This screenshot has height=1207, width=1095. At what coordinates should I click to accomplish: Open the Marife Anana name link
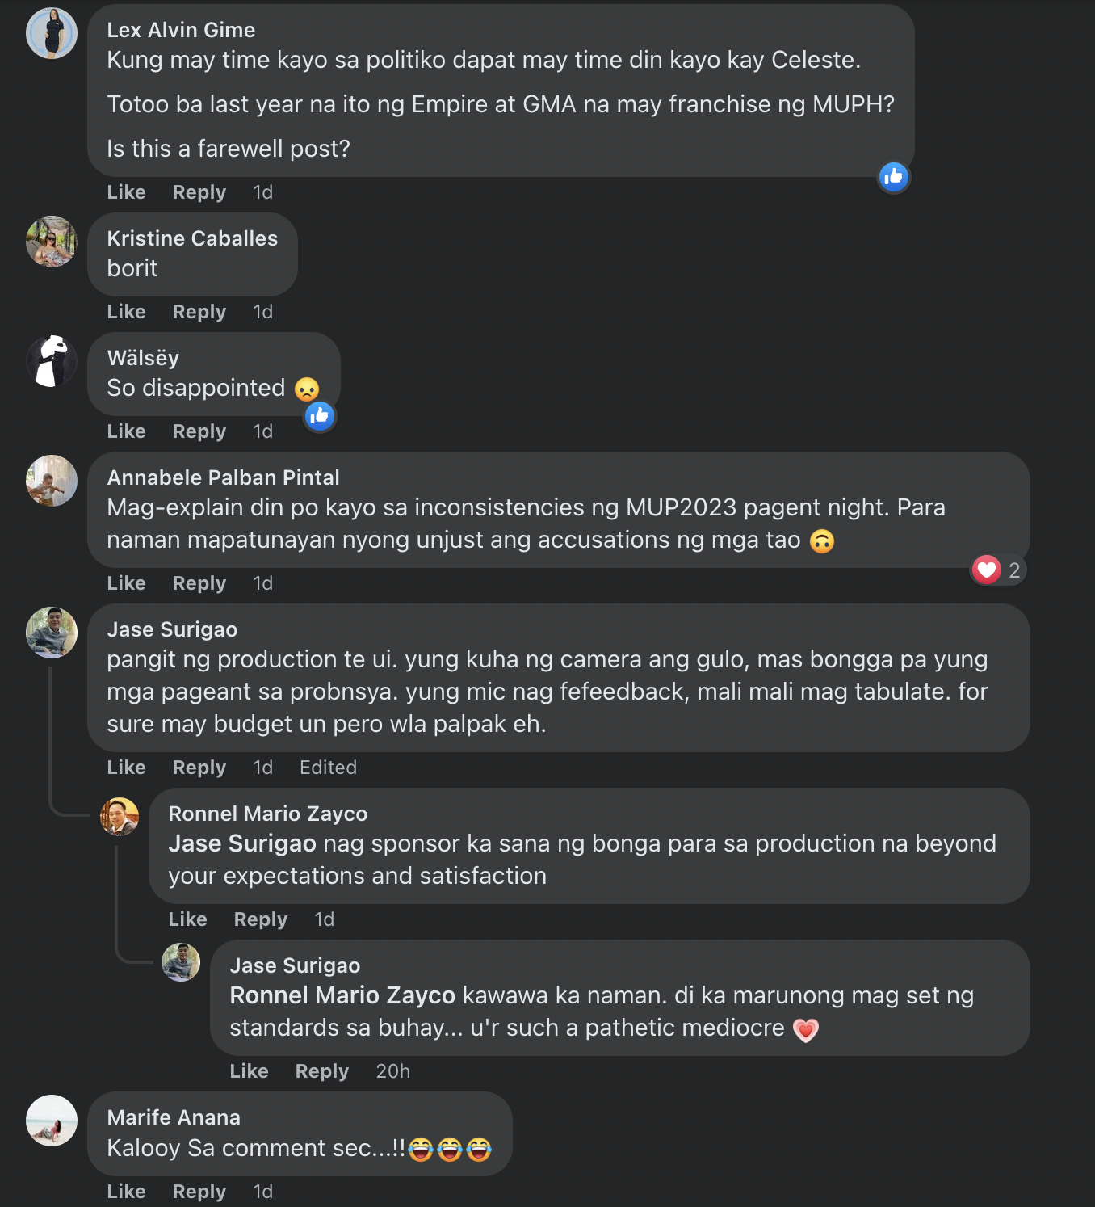174,1117
